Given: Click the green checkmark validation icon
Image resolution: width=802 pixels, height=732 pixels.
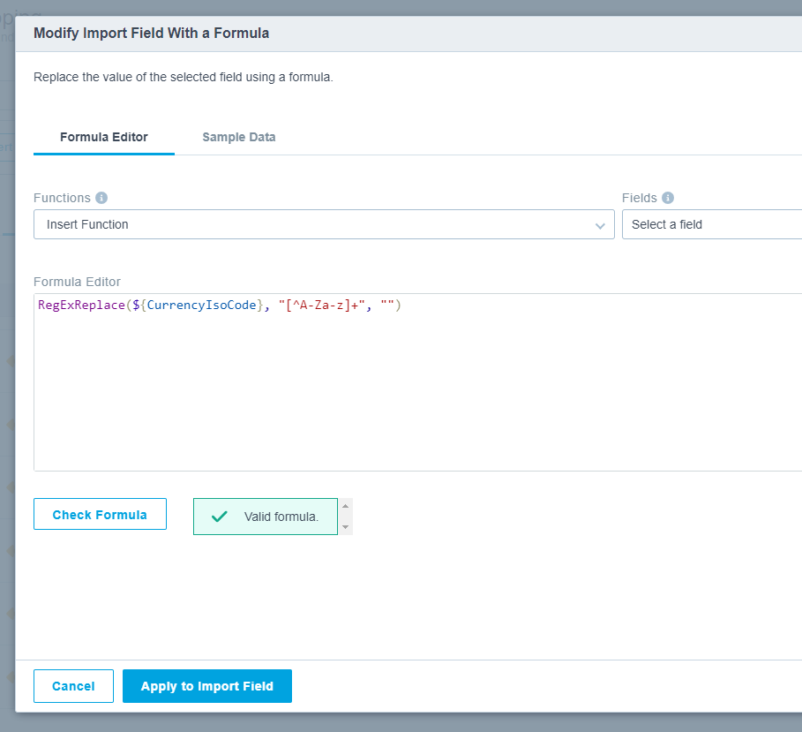Looking at the screenshot, I should click(220, 517).
